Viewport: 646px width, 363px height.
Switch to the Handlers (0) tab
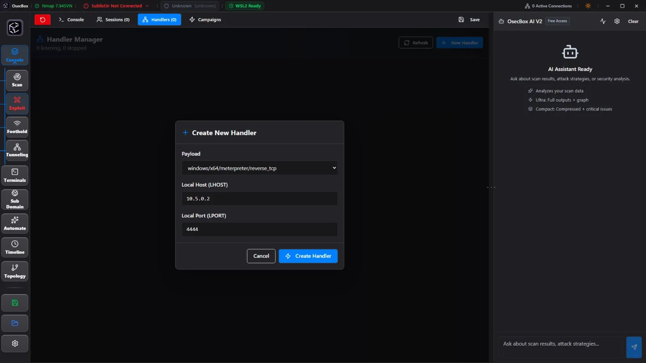click(x=159, y=19)
